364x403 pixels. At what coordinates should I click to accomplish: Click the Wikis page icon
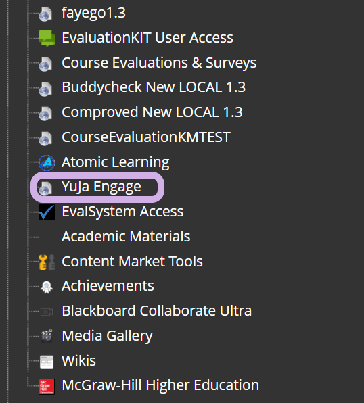[x=47, y=362]
